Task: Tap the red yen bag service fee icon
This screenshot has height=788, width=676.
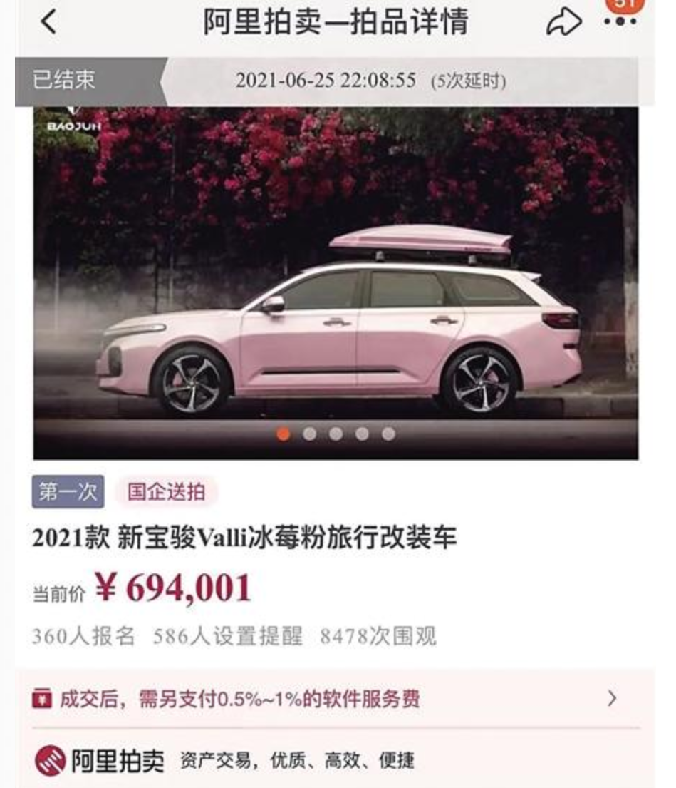Action: tap(41, 699)
